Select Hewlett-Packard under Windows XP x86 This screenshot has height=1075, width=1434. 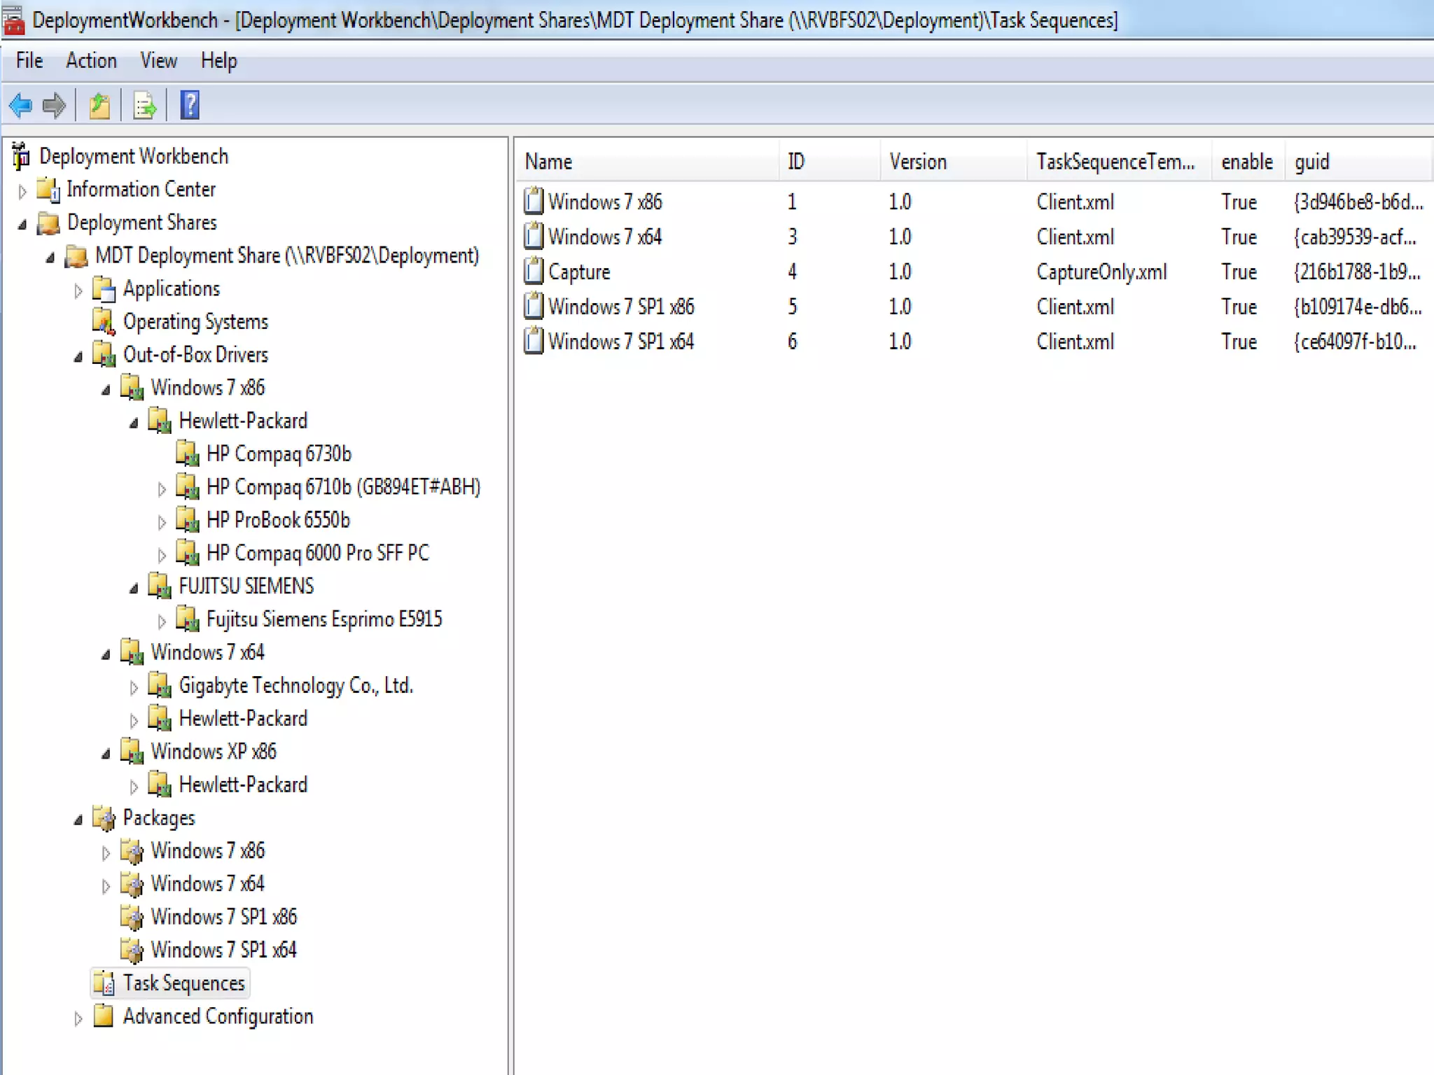click(243, 785)
